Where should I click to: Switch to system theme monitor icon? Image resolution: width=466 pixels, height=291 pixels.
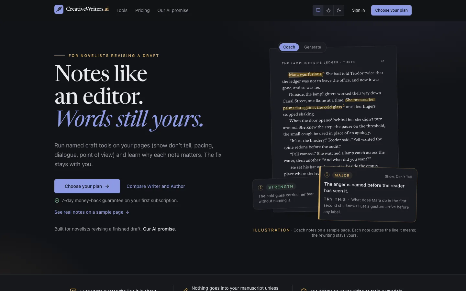(x=318, y=10)
